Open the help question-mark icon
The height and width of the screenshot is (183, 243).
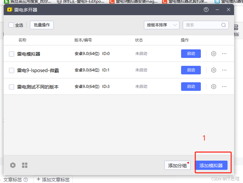[x=206, y=10]
